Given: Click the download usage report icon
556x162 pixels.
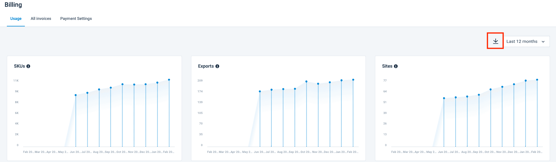Looking at the screenshot, I should click(x=495, y=41).
